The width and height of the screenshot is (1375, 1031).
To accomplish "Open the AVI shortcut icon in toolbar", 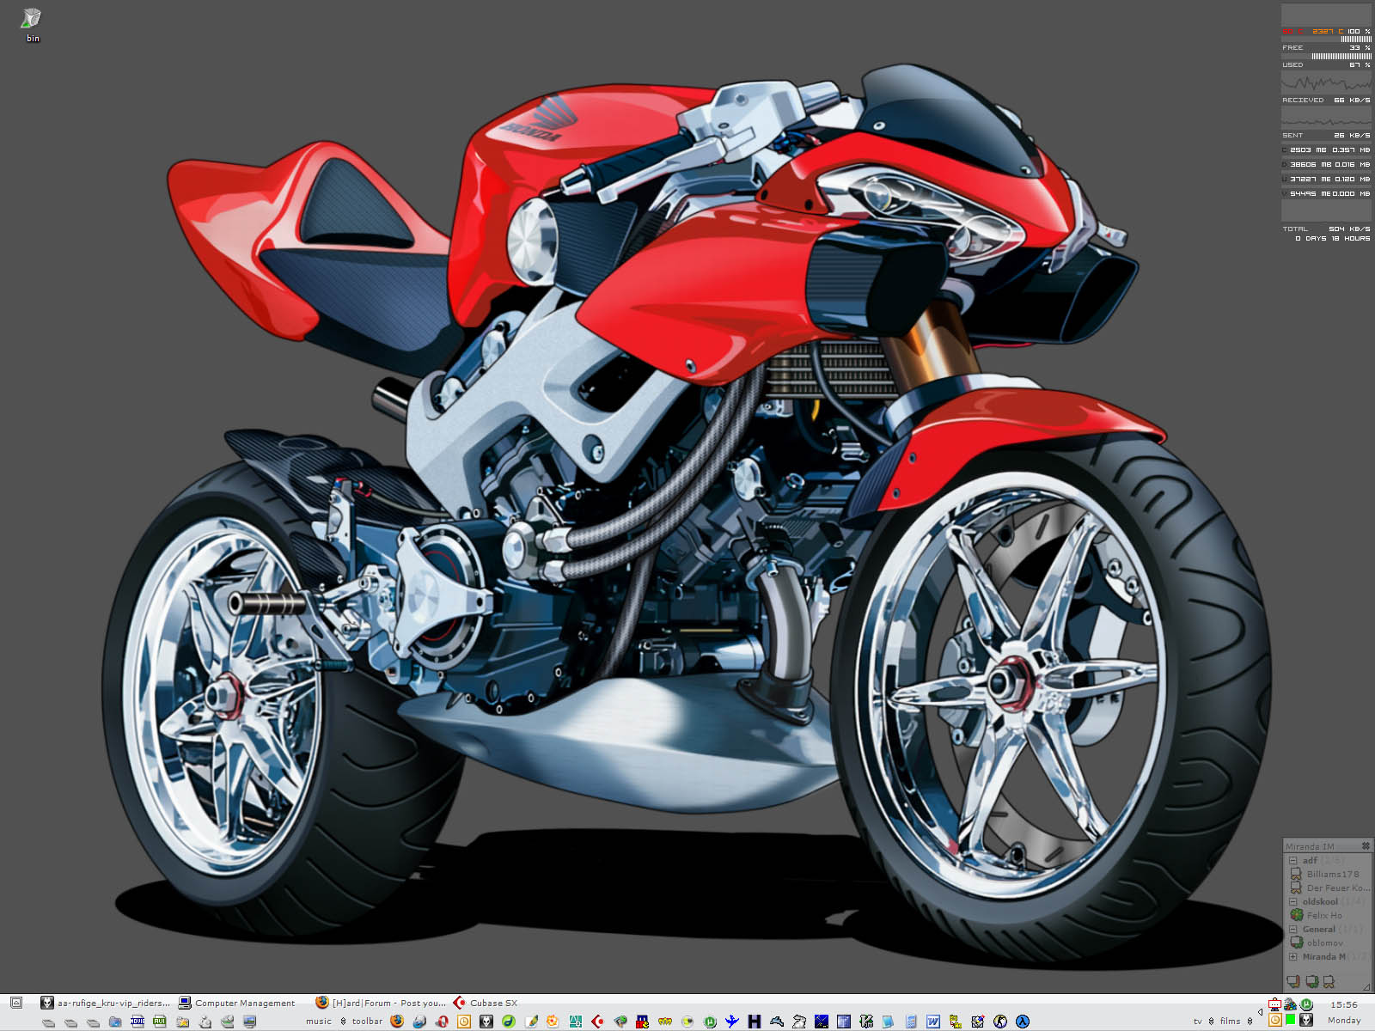I will (159, 1021).
